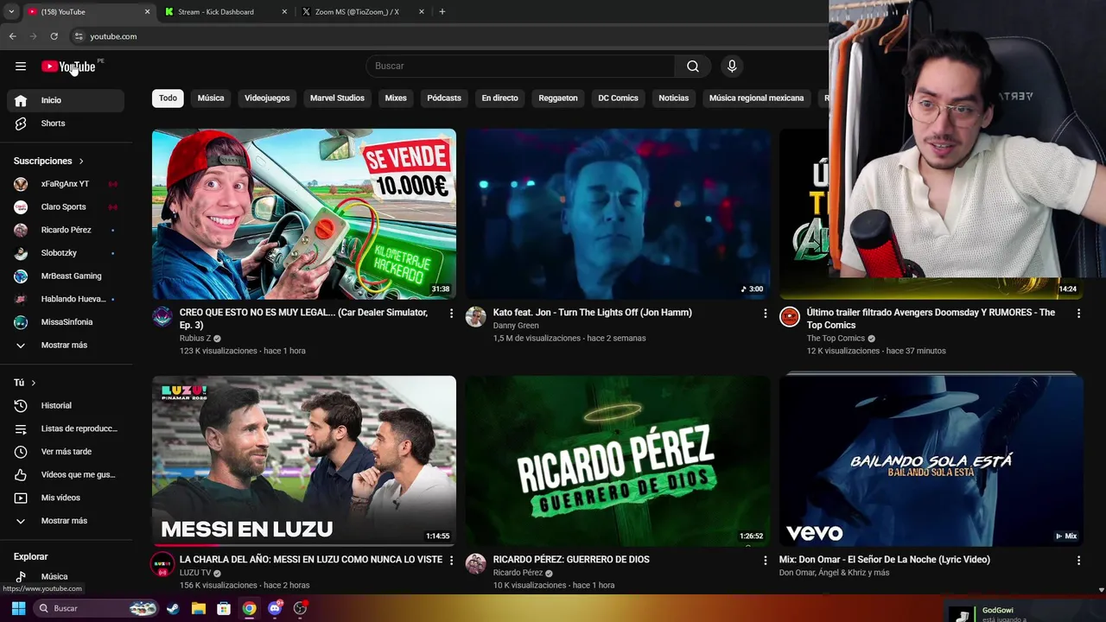The width and height of the screenshot is (1106, 622).
Task: Reload the page in browser
Action: 54,36
